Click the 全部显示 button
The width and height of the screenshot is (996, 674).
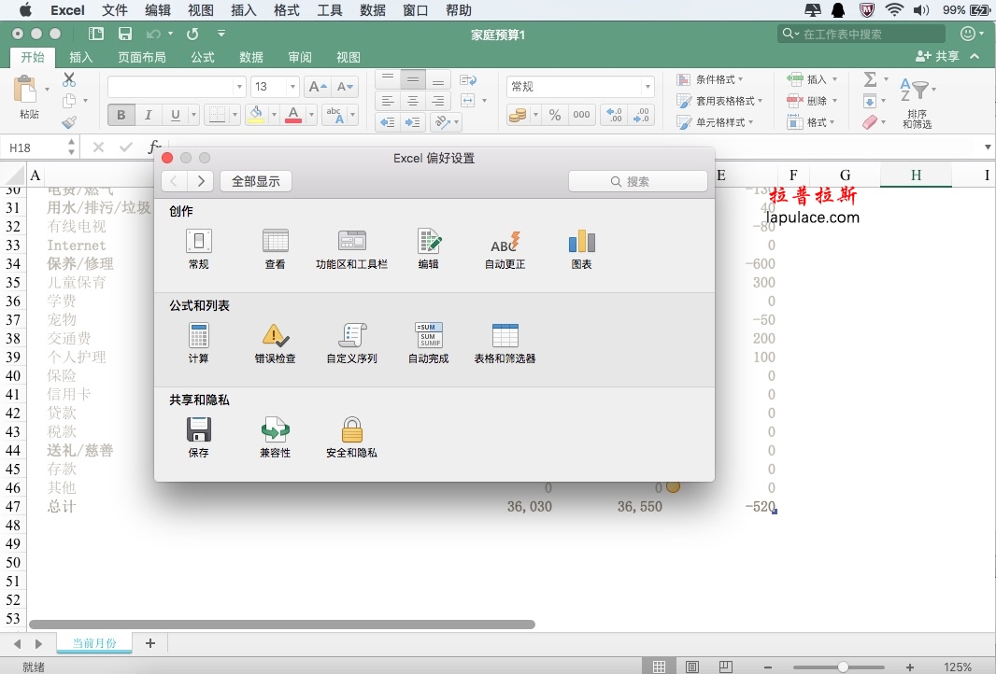(256, 181)
